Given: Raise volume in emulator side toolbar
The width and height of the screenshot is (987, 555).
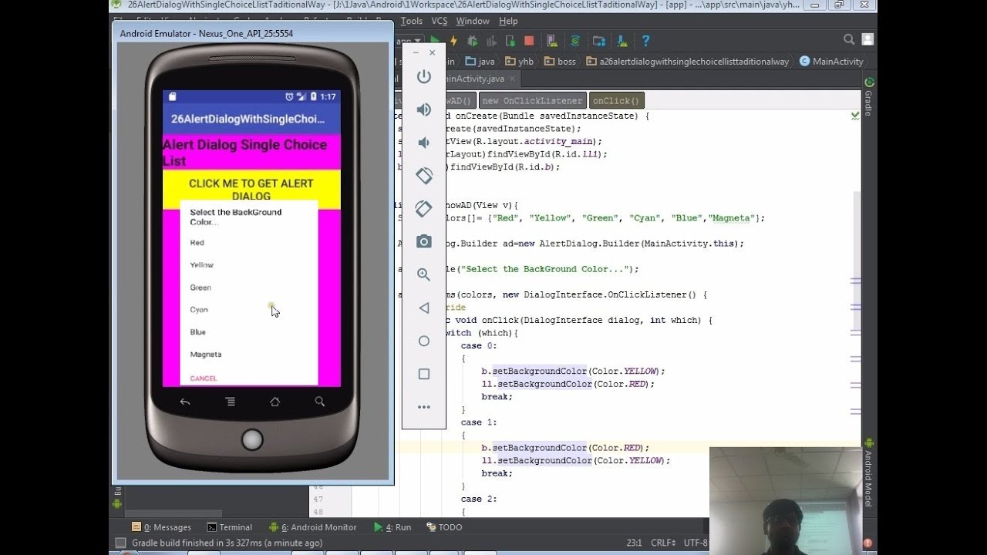Looking at the screenshot, I should tap(424, 109).
